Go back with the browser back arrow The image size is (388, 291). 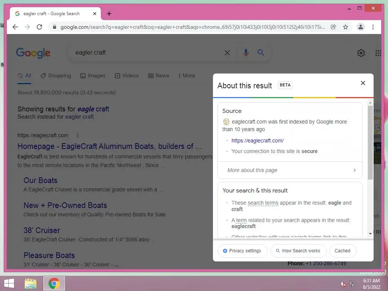[x=15, y=27]
